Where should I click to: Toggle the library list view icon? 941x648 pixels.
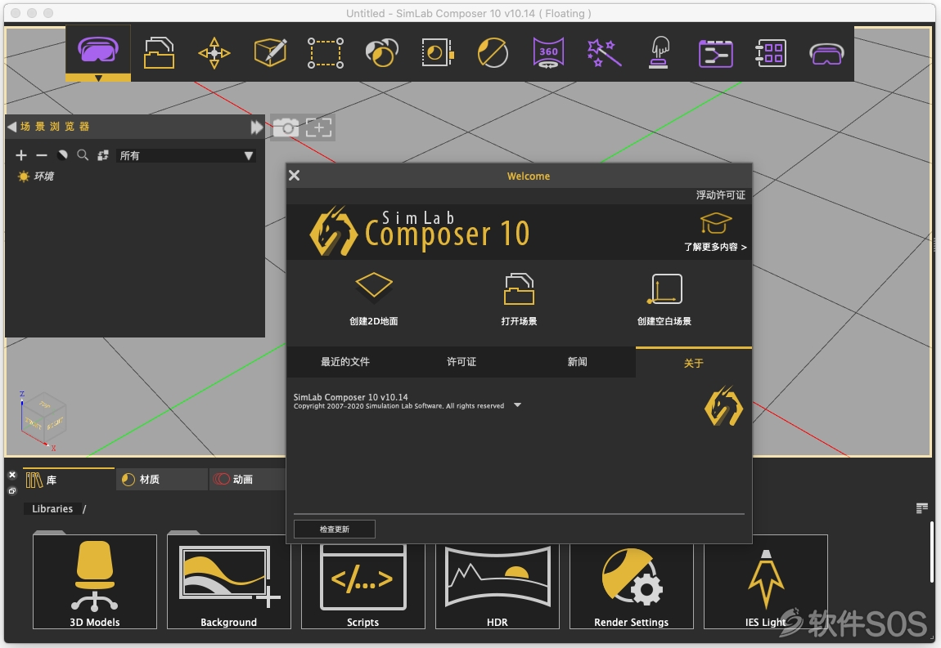tap(922, 508)
